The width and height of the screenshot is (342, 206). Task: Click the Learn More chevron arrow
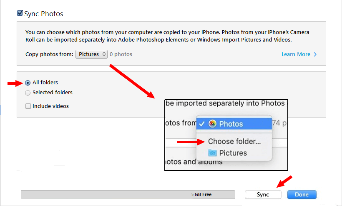[x=315, y=54]
